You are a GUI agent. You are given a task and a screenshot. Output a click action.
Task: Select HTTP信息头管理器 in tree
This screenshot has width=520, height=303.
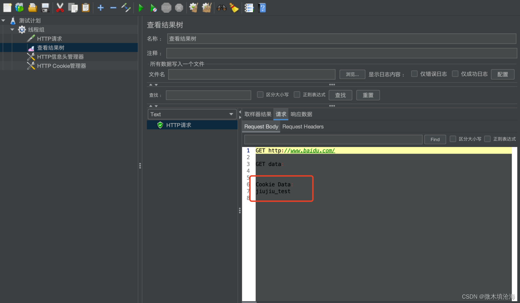coord(60,57)
